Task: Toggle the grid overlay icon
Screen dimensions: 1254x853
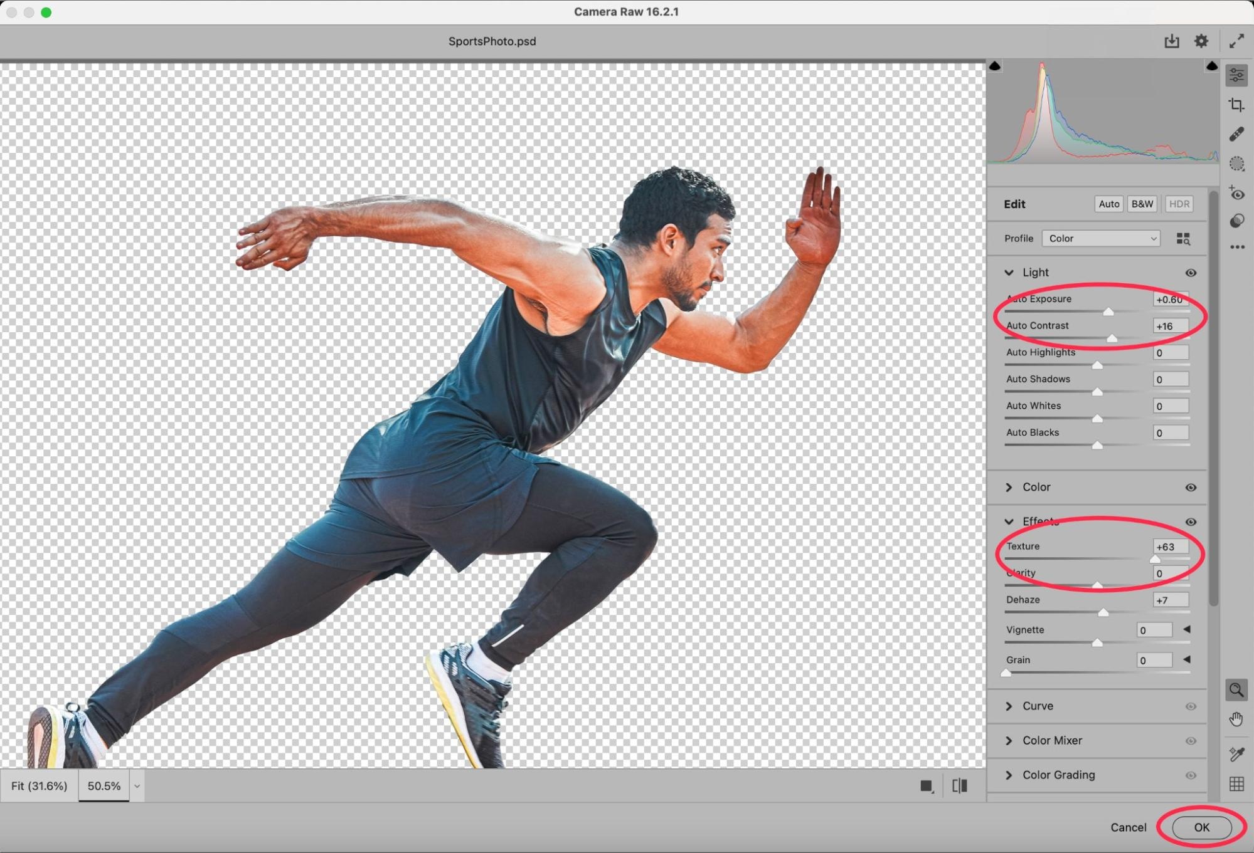Action: (1236, 784)
